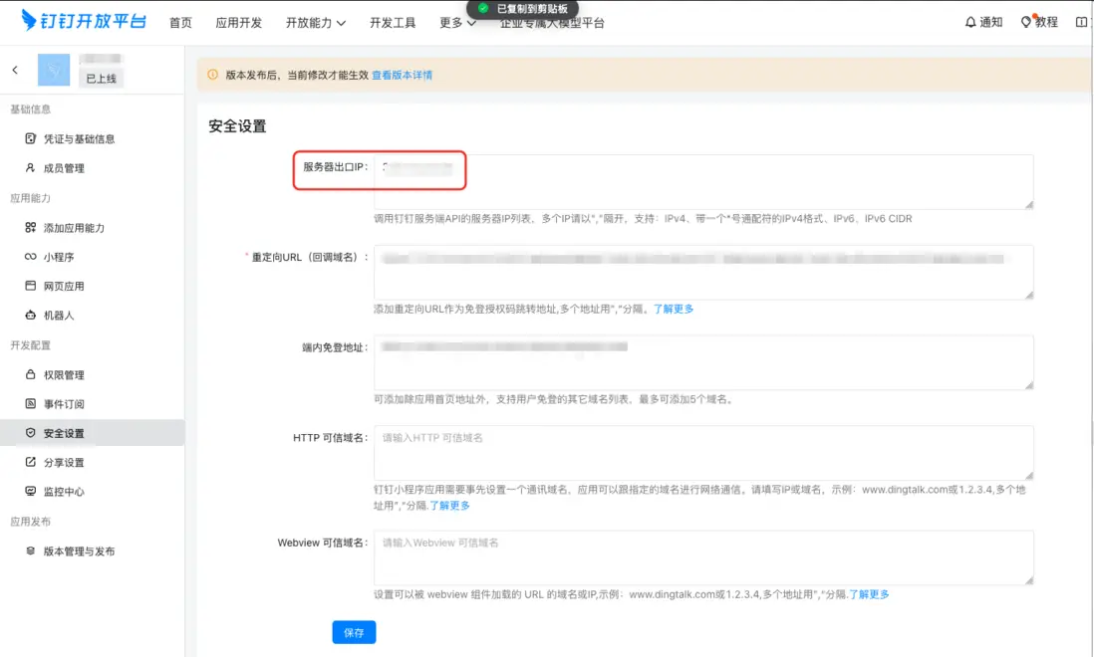Select the 事件订阅 sidebar icon

[x=32, y=403]
